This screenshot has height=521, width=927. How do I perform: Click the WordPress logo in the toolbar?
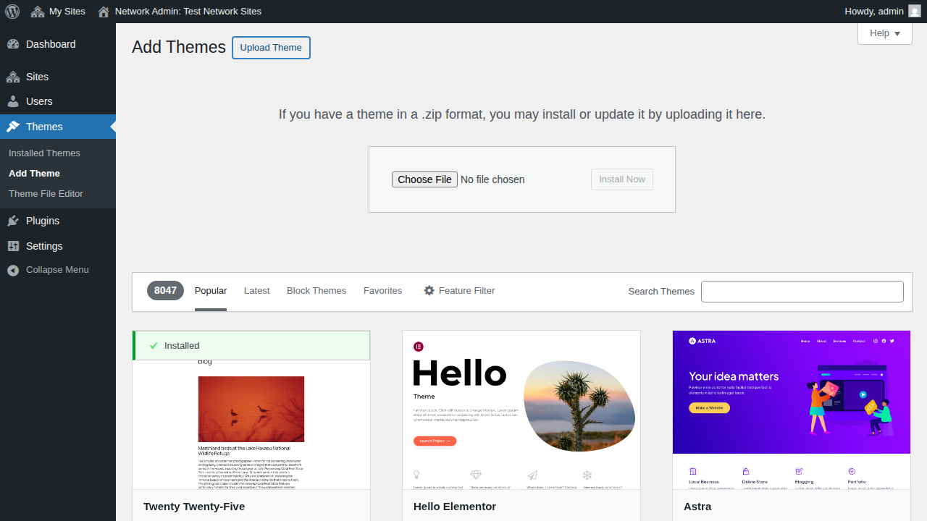(x=12, y=11)
